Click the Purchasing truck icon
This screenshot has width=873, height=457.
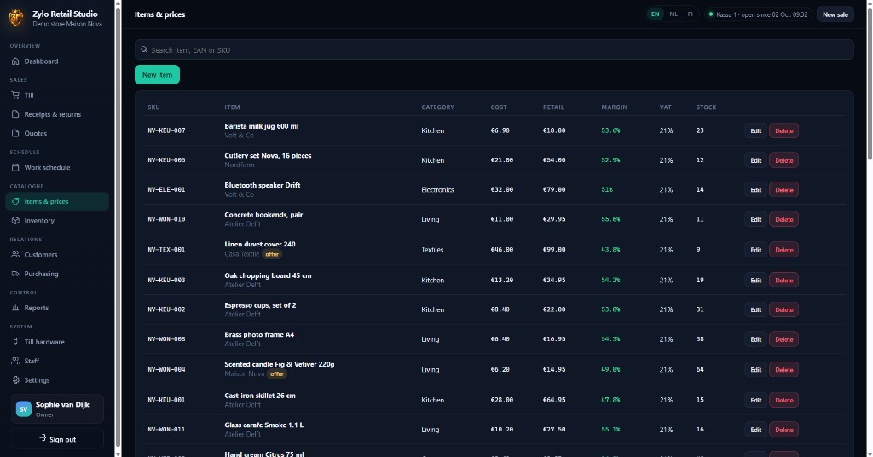pos(15,274)
